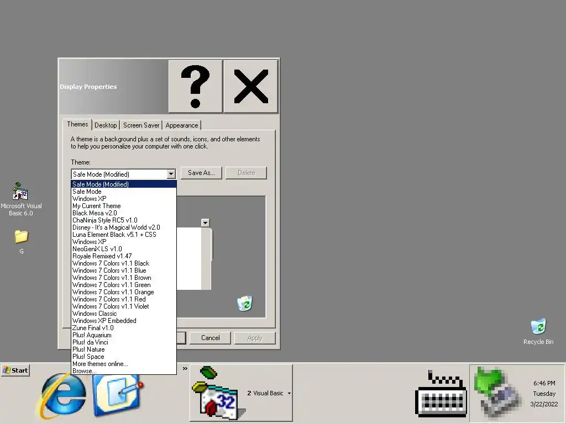This screenshot has height=424, width=566.
Task: Click the Cancel button
Action: (210, 338)
